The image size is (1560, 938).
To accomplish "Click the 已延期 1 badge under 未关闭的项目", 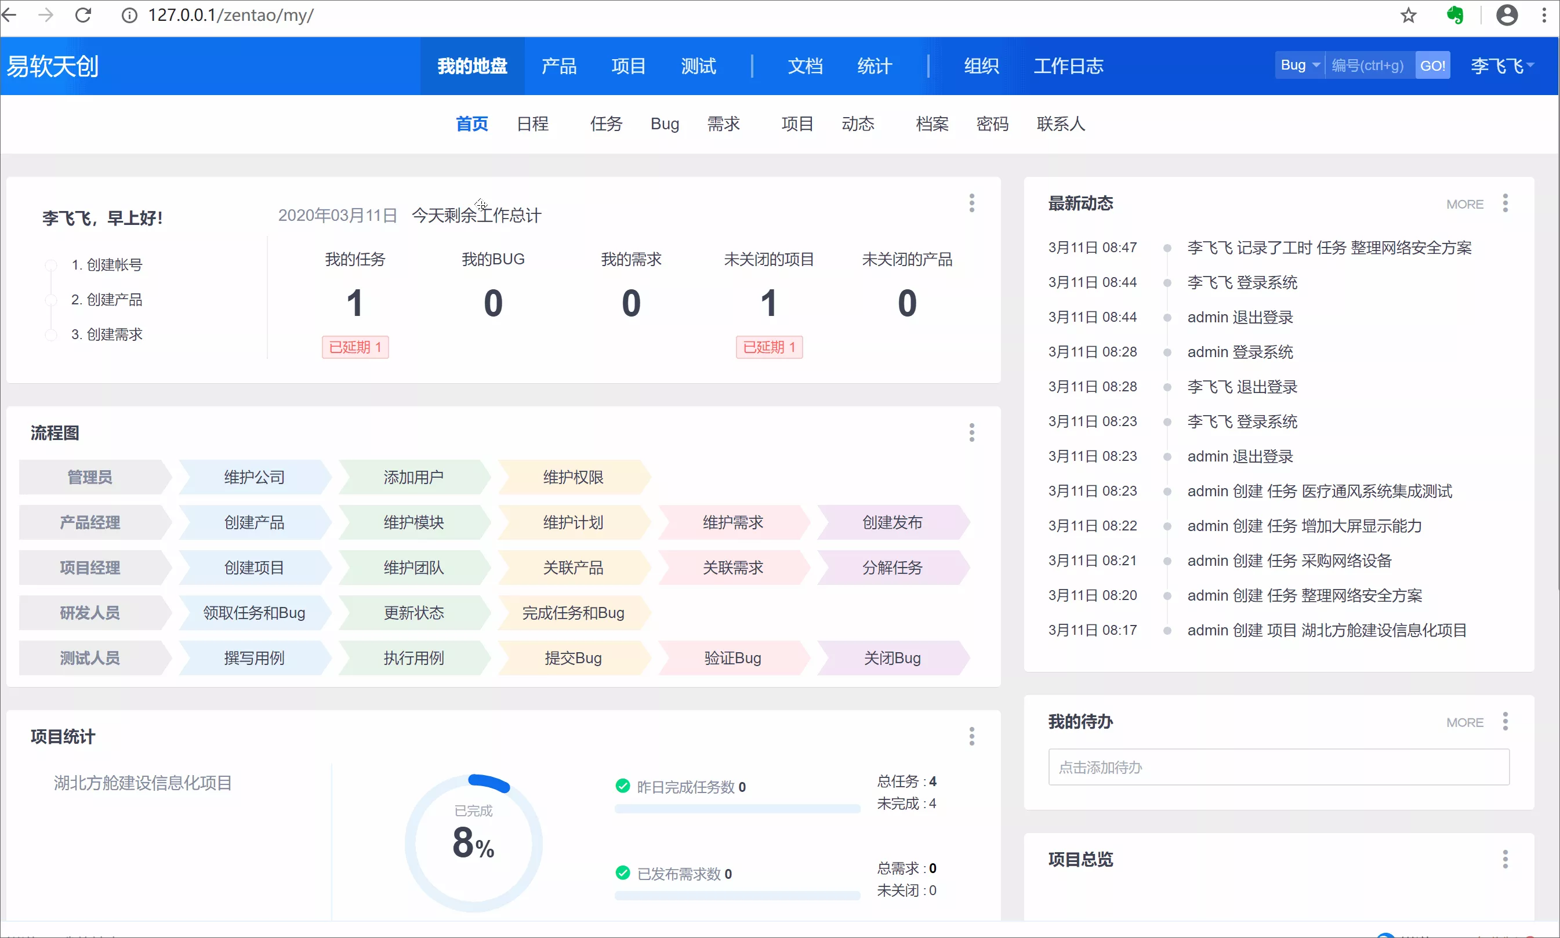I will pos(769,347).
